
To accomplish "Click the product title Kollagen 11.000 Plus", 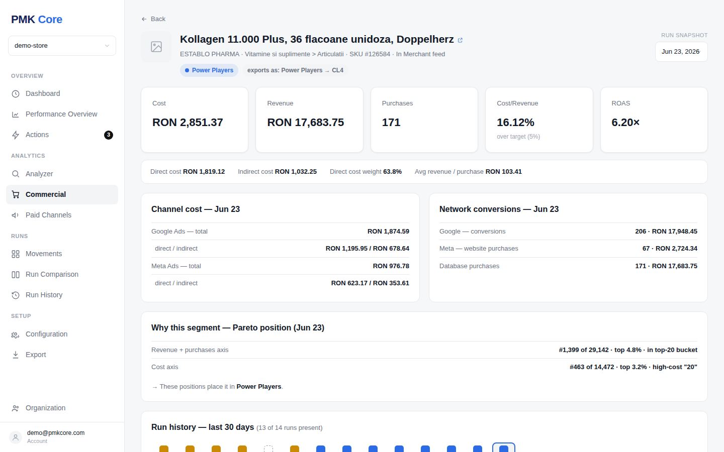I will [317, 40].
